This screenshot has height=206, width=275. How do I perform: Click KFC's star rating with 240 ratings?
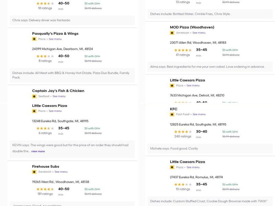coord(183,132)
